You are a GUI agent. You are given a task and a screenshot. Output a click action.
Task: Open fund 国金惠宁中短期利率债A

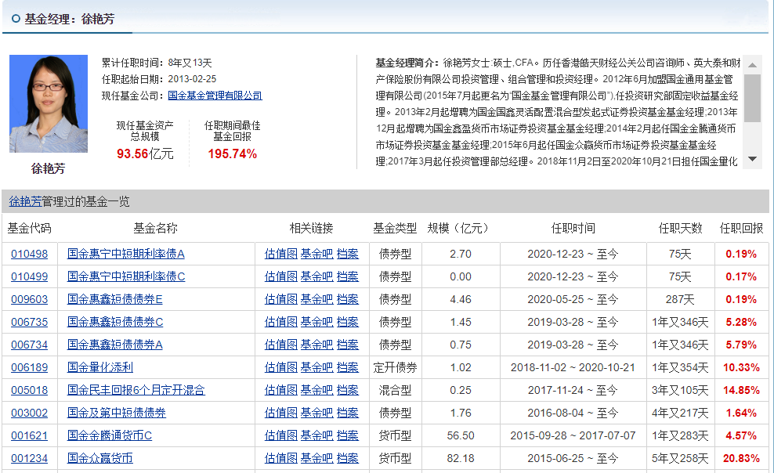coord(126,254)
